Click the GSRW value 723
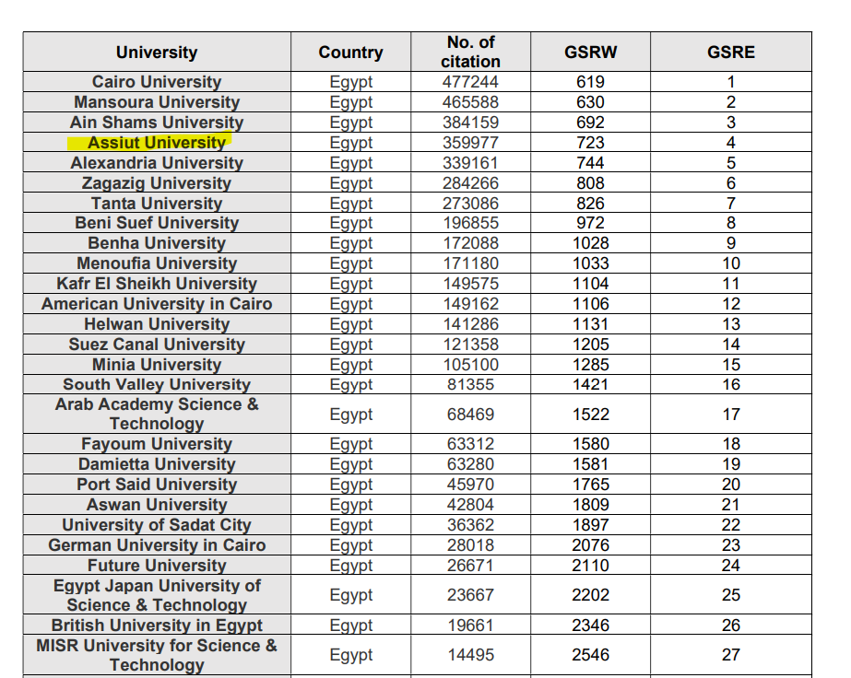The height and width of the screenshot is (678, 851). [590, 143]
